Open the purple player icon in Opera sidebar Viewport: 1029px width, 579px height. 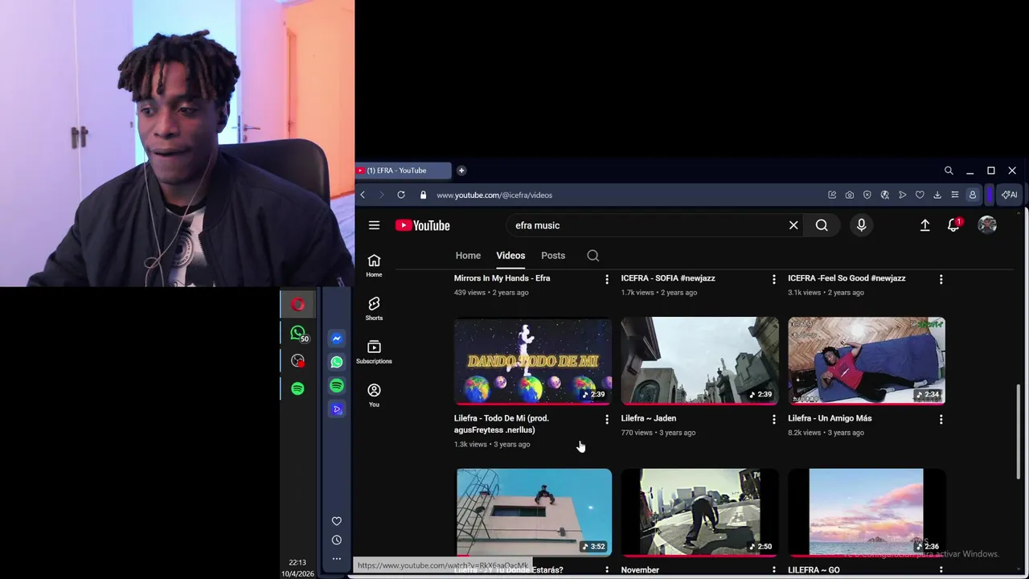tap(337, 409)
